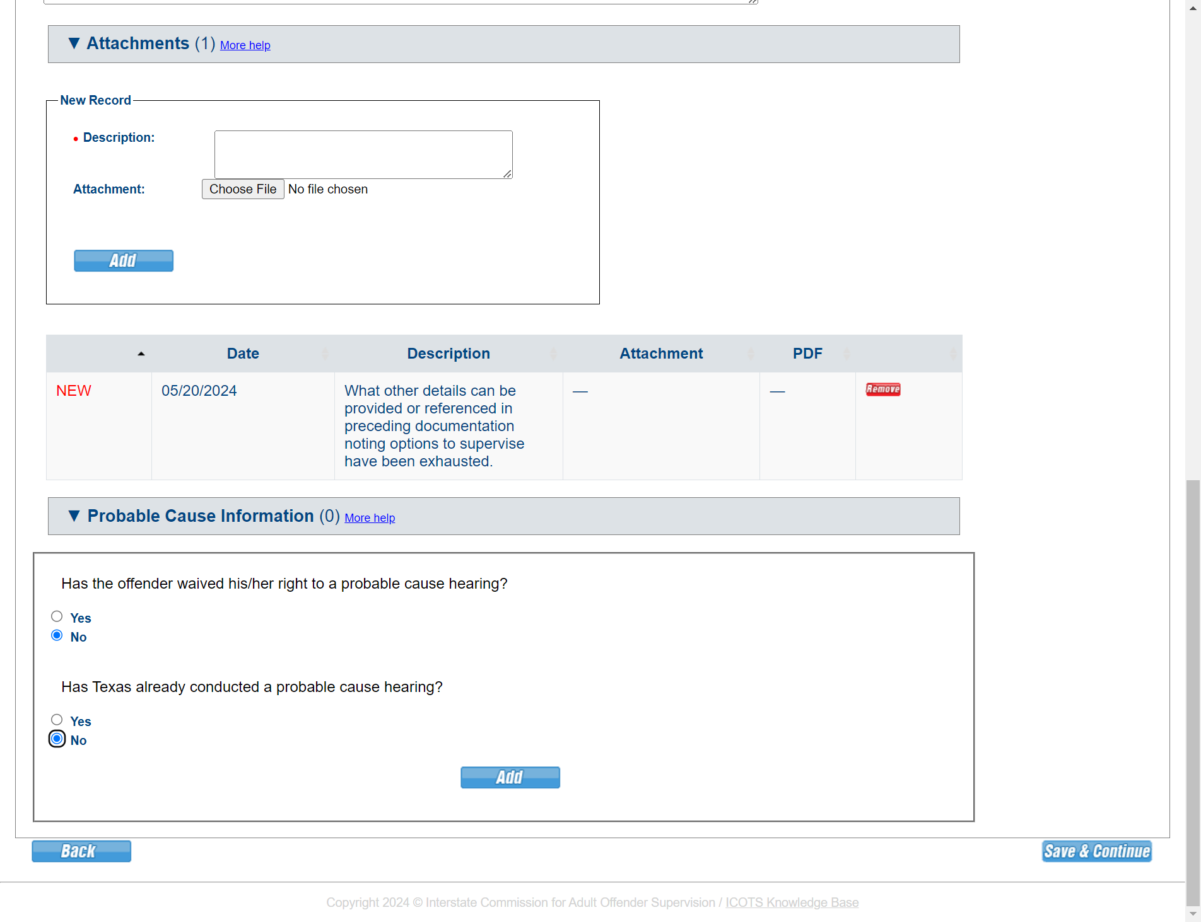Click the NEW status cell
Viewport: 1201px width, 922px height.
point(99,426)
